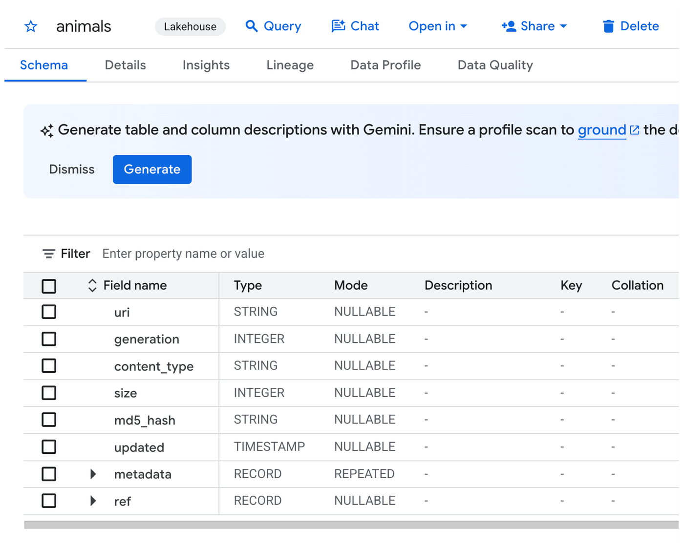684x551 pixels.
Task: Click the Lakehouse badge
Action: click(x=190, y=26)
